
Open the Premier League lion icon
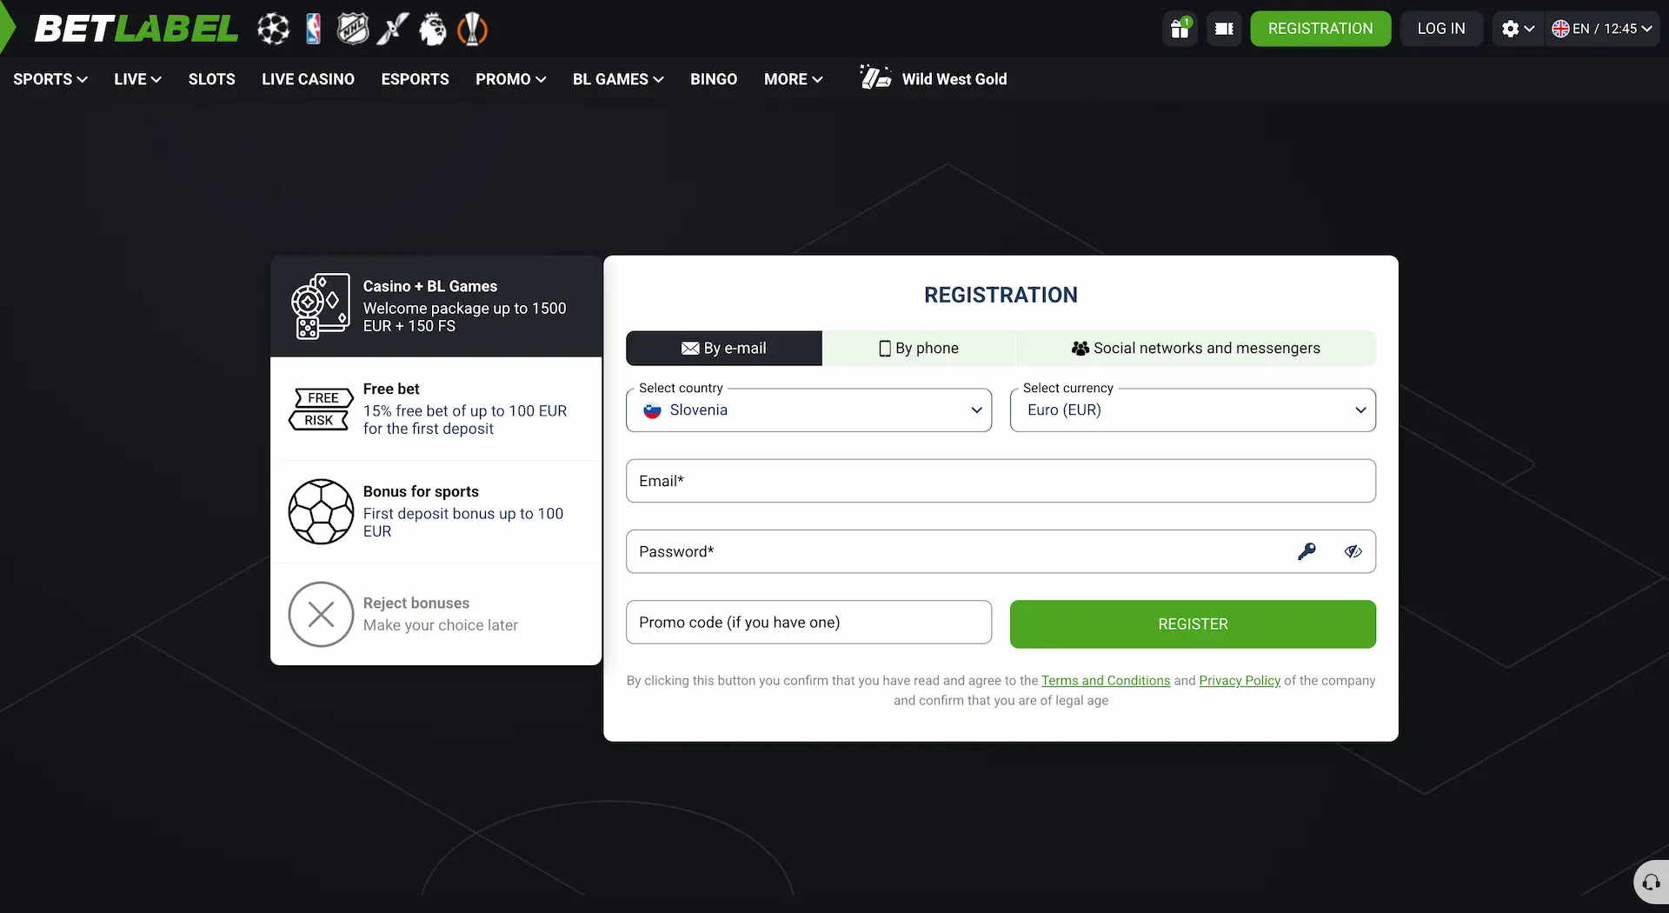(x=433, y=29)
